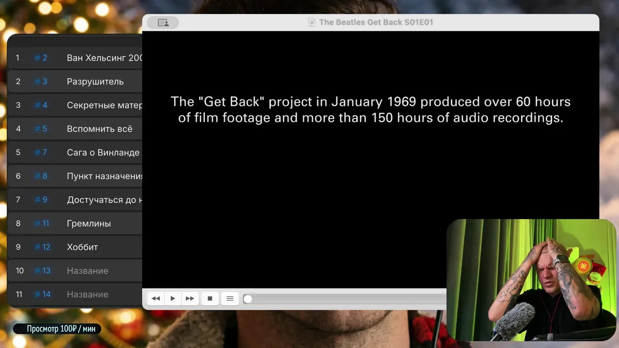Click the #3 tag in the list

tap(41, 82)
